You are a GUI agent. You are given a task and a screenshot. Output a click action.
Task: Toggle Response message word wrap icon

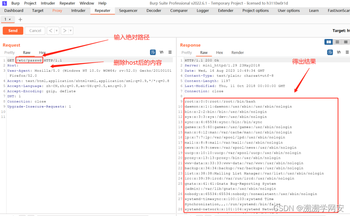pos(330,52)
